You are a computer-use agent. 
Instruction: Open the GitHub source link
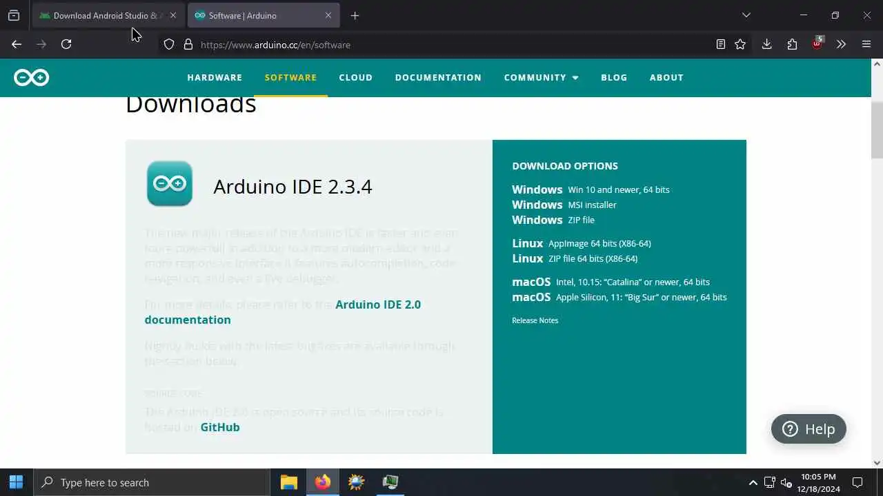(x=220, y=427)
